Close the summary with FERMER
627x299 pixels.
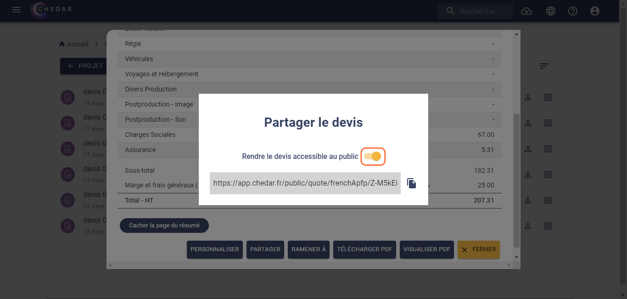(x=479, y=249)
